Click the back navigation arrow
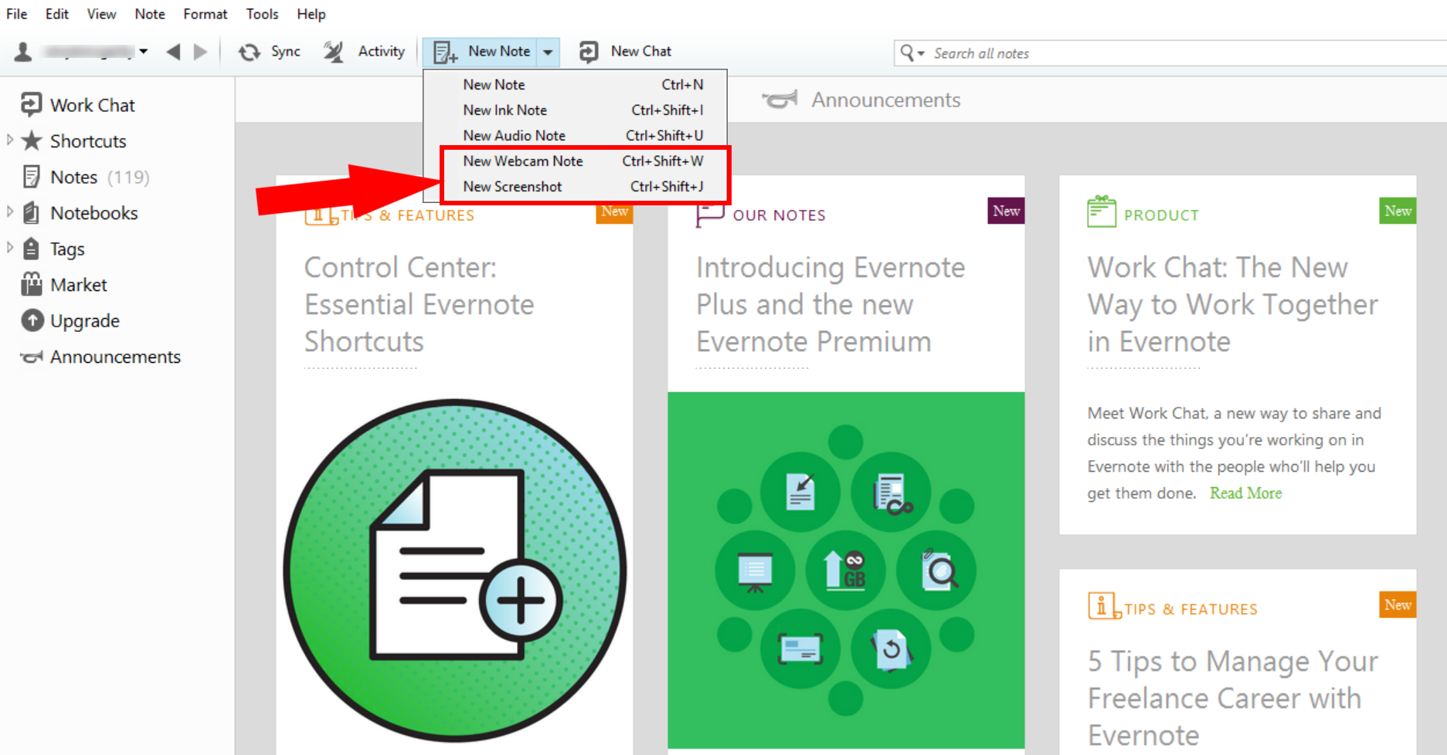The height and width of the screenshot is (755, 1447). (x=173, y=51)
